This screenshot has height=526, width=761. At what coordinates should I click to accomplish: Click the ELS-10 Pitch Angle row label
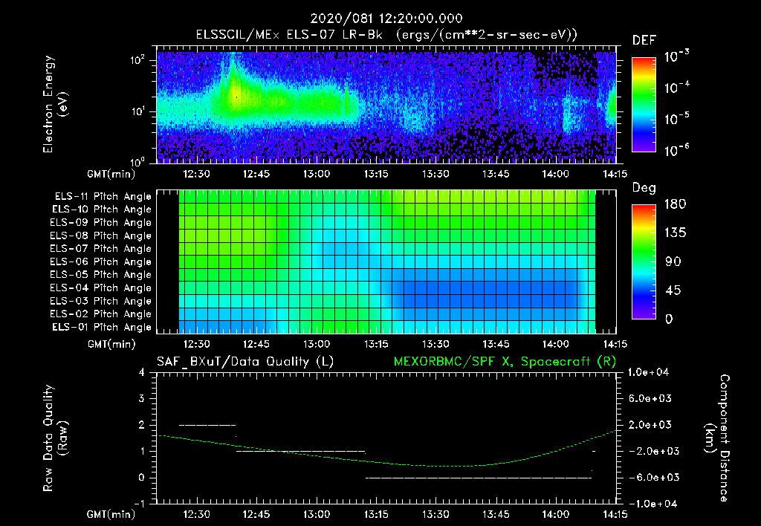[102, 210]
